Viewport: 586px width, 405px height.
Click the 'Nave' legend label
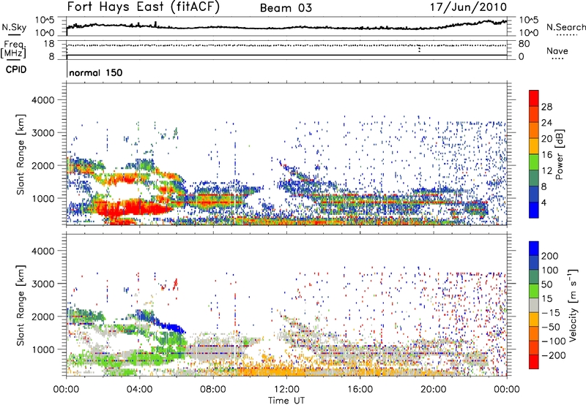[x=557, y=50]
